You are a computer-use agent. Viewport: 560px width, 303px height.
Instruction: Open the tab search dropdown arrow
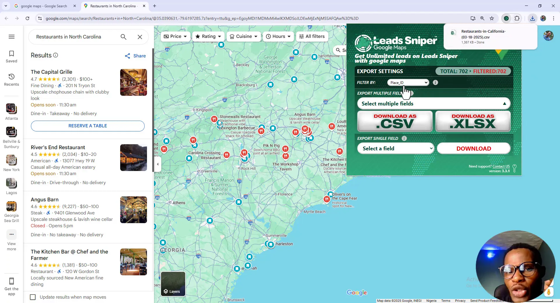[x=6, y=6]
